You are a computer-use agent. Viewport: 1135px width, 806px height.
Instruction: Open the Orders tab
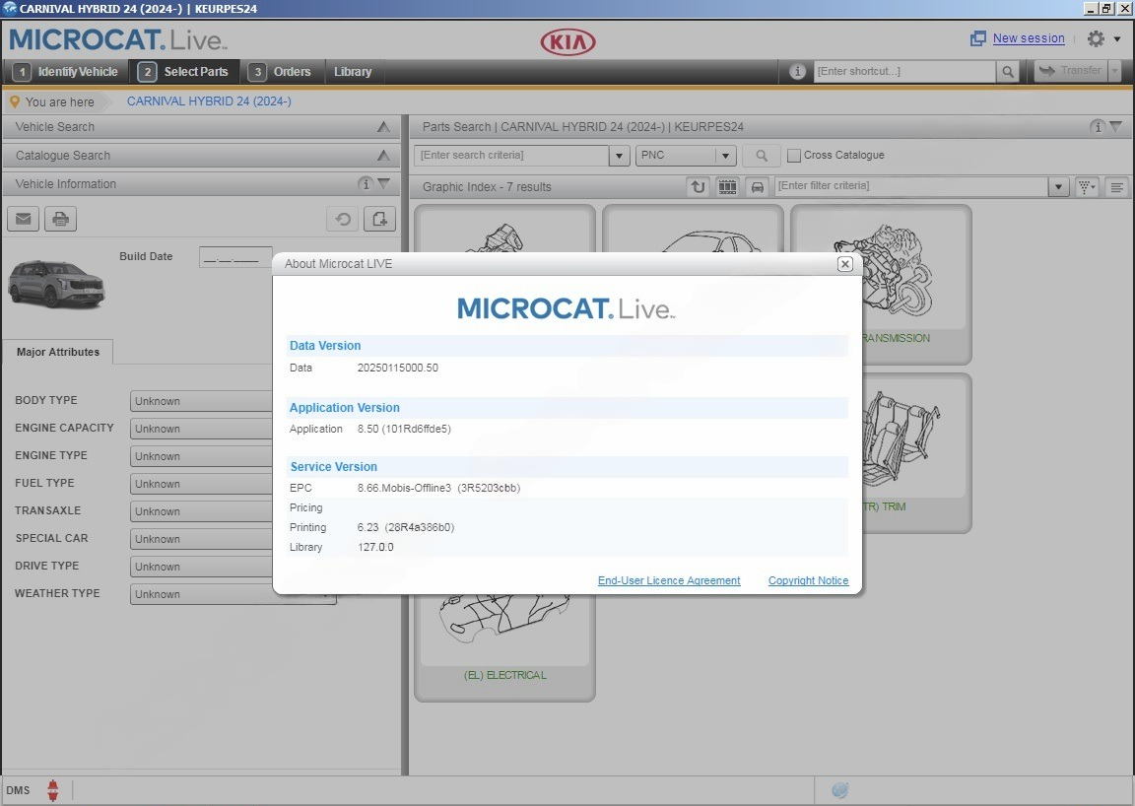click(280, 72)
